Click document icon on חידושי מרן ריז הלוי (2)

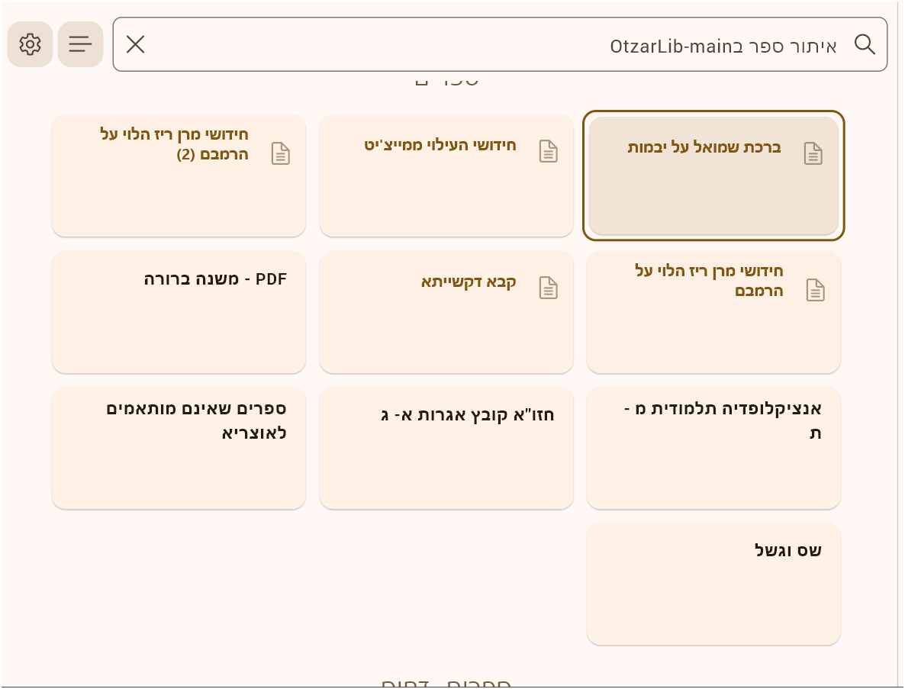coord(281,153)
